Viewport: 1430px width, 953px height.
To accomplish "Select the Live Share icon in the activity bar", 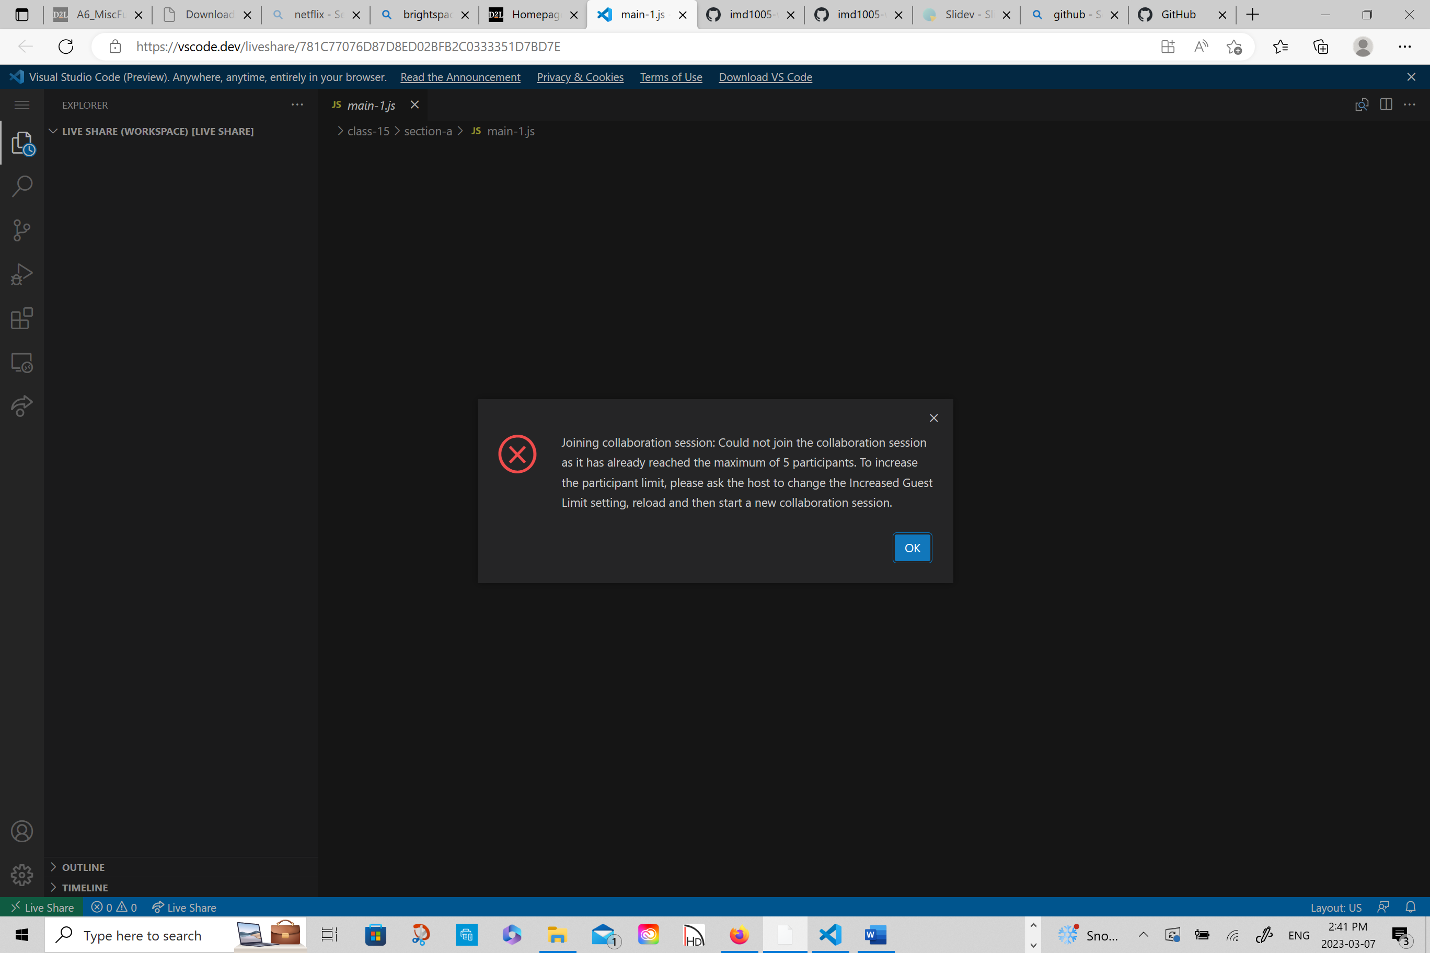I will click(22, 405).
